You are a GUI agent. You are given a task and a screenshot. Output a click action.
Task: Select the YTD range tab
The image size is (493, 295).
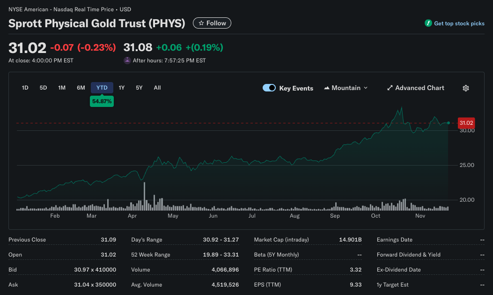(102, 88)
